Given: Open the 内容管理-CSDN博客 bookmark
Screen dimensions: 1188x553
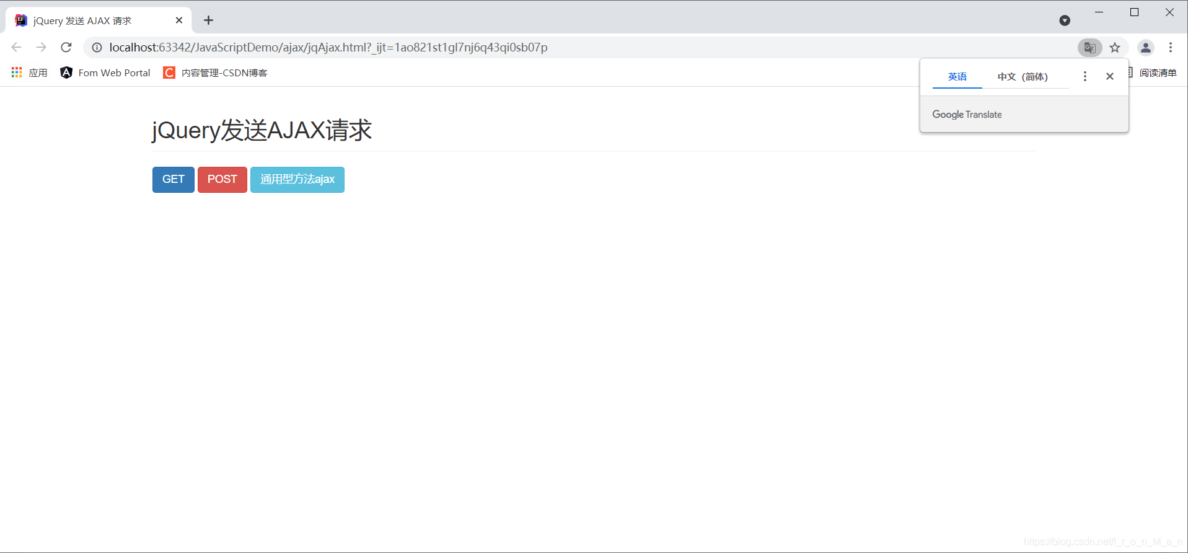Looking at the screenshot, I should [215, 73].
